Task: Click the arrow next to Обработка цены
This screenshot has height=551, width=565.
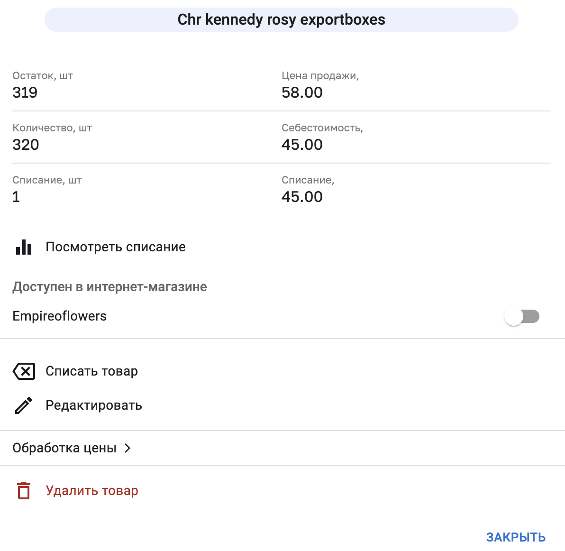Action: (127, 448)
